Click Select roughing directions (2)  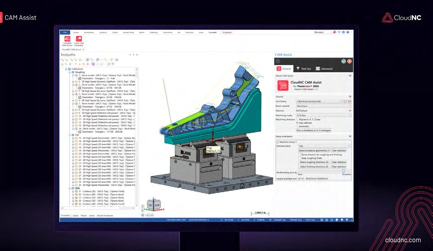point(314,162)
